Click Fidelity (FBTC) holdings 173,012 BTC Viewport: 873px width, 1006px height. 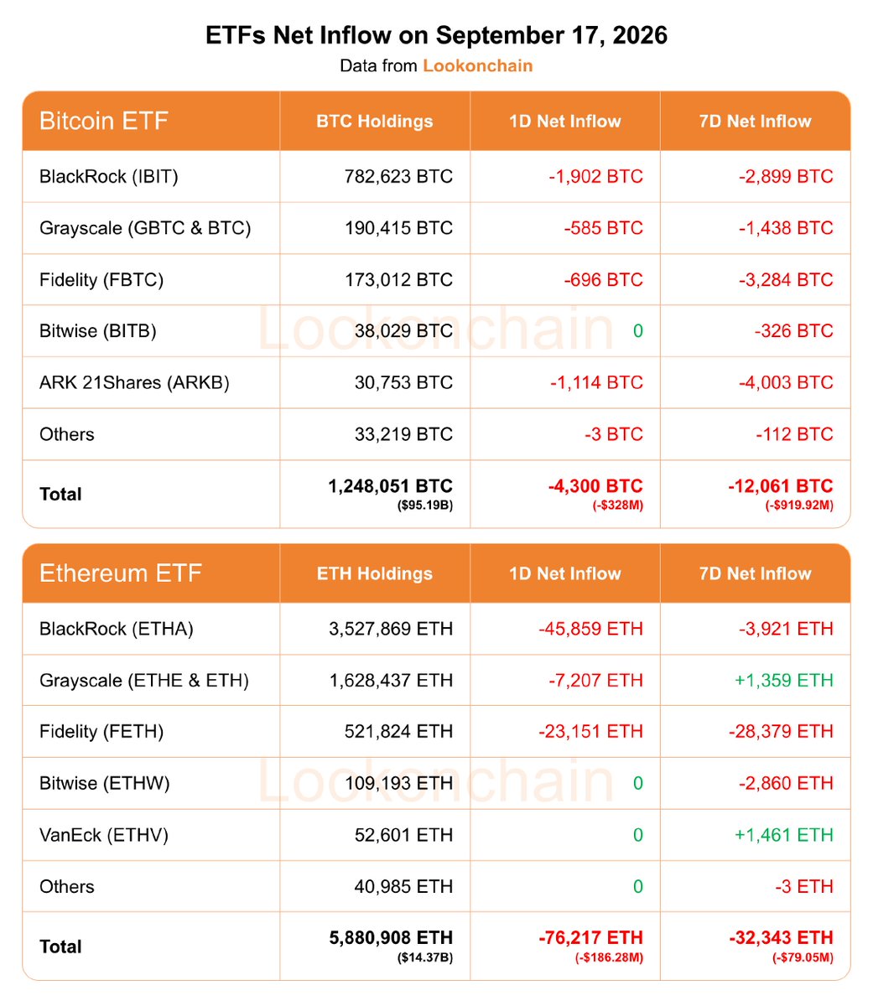(x=398, y=279)
